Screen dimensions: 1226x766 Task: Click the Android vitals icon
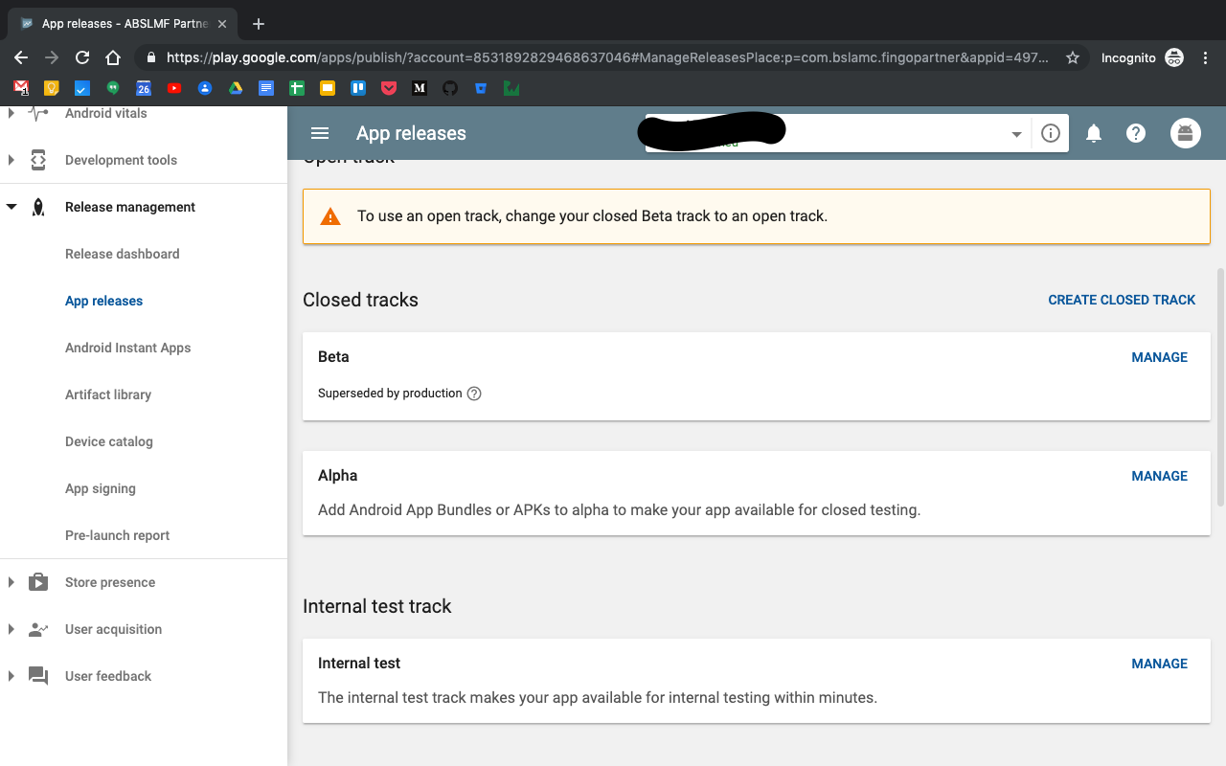pos(38,113)
